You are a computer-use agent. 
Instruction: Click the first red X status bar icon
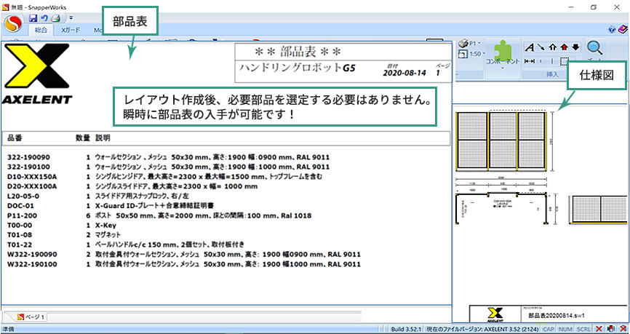point(599,329)
